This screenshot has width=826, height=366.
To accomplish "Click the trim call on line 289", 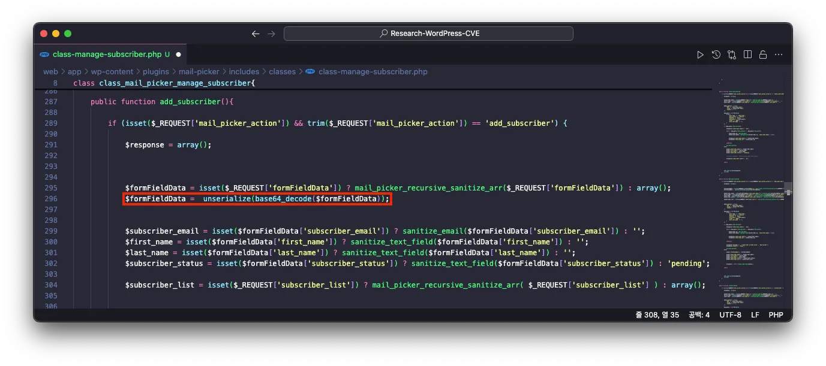I will click(316, 123).
